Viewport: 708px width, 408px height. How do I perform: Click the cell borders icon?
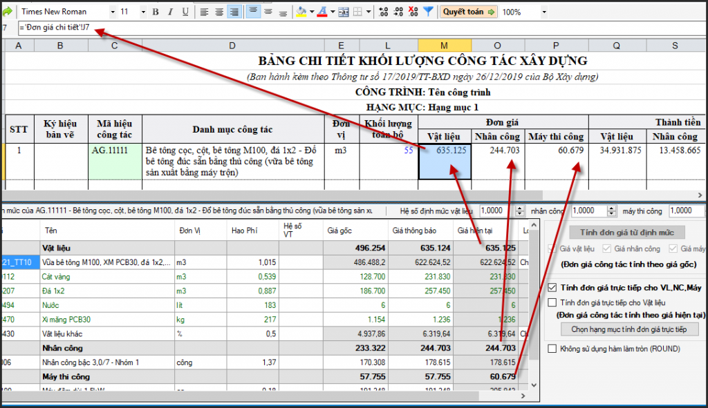click(x=357, y=12)
